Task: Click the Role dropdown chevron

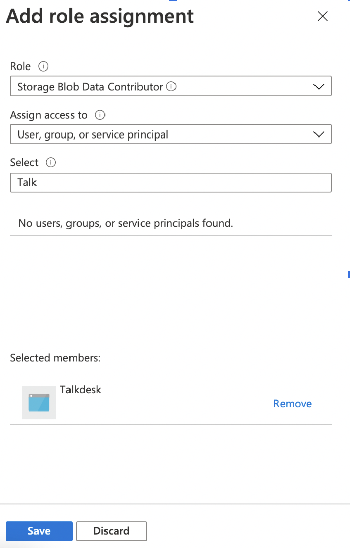Action: 319,86
